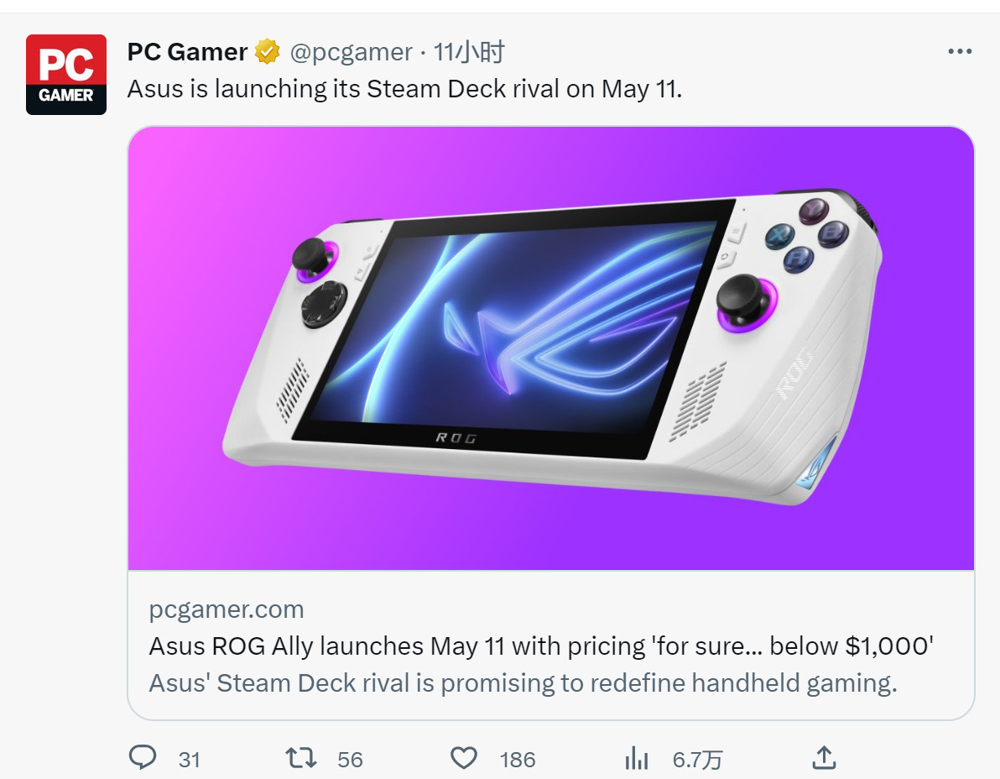
Task: Click the share upload icon
Action: pos(825,758)
